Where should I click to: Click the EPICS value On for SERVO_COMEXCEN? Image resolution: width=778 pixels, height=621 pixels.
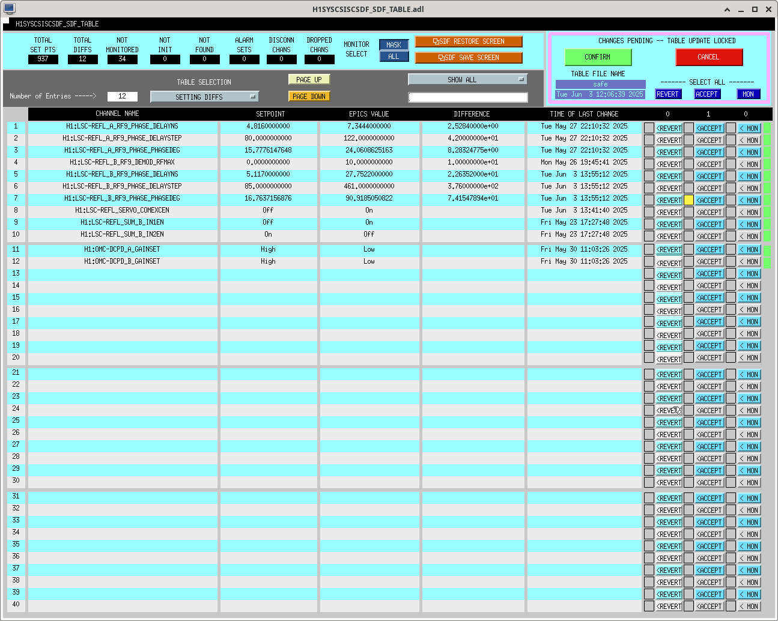(369, 210)
